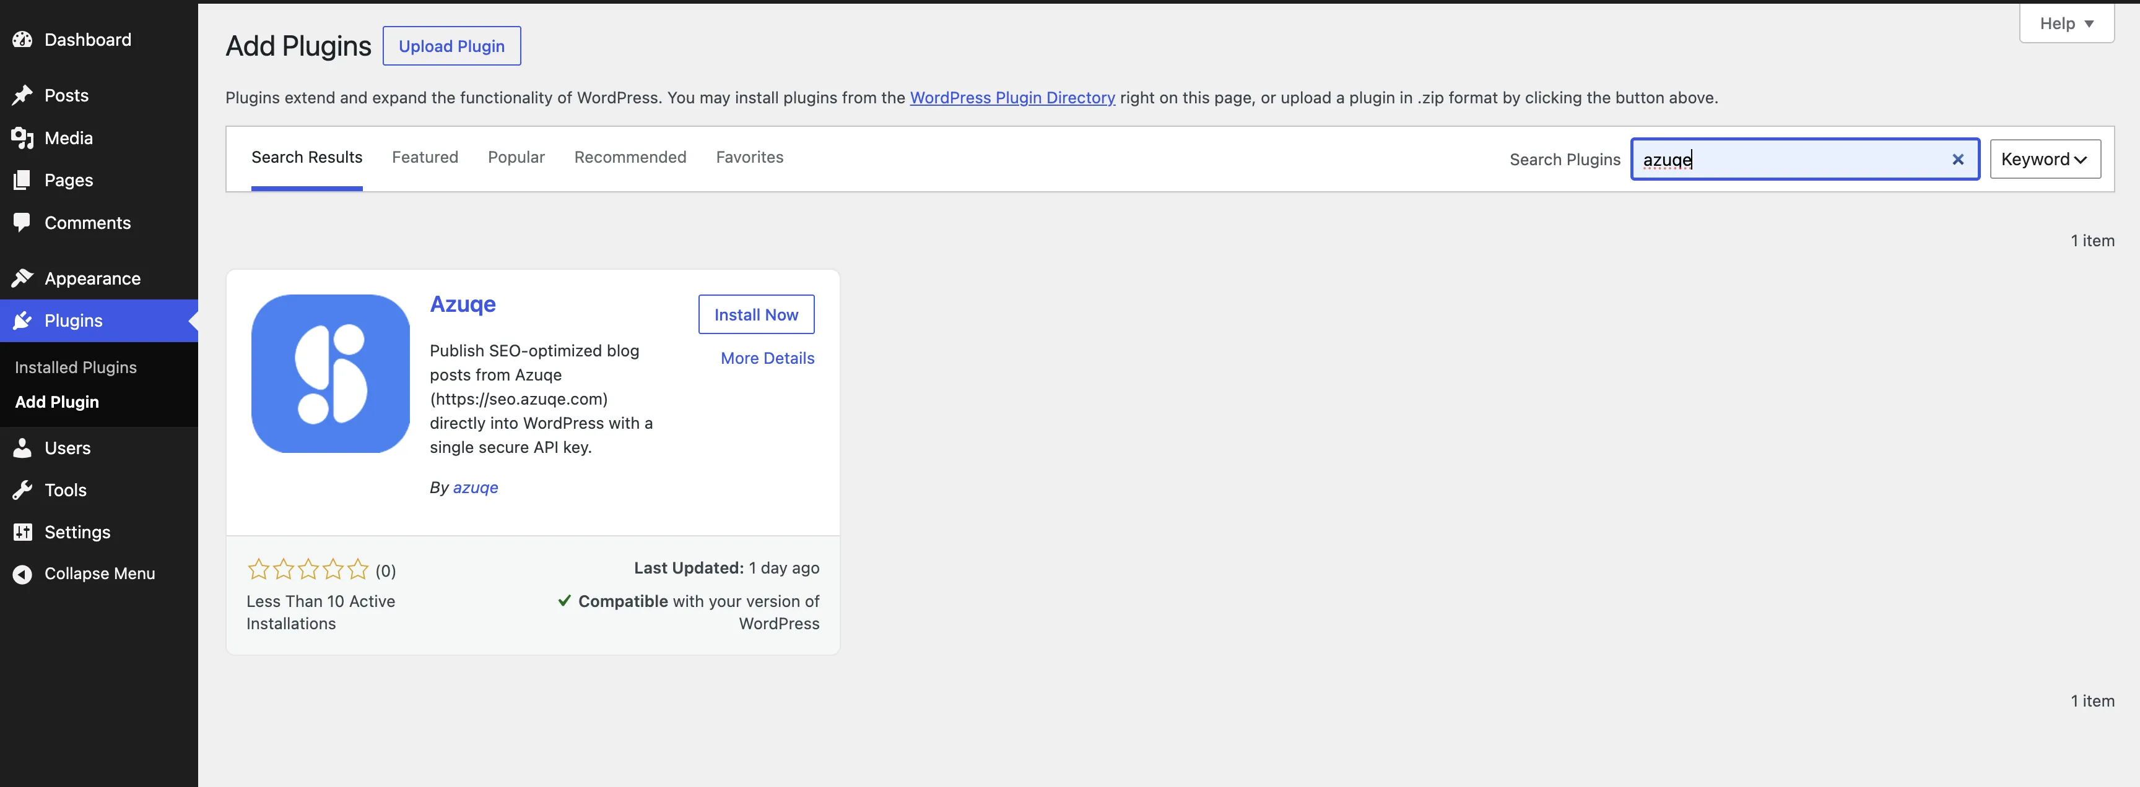Click the Plugins plug icon
This screenshot has height=787, width=2140.
22,320
